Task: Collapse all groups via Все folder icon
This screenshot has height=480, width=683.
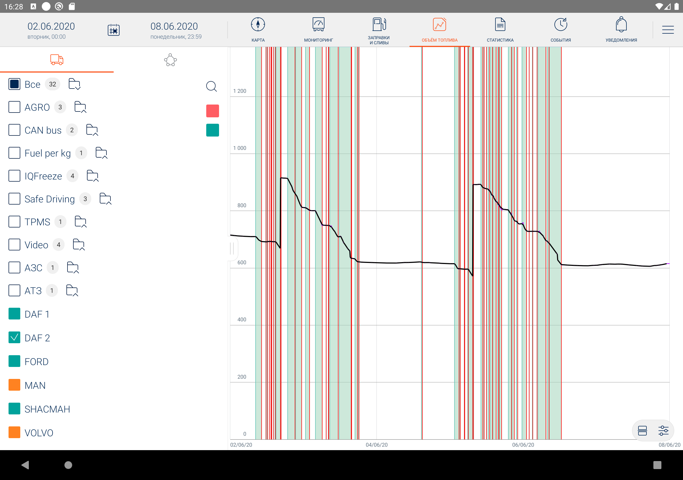Action: (74, 84)
